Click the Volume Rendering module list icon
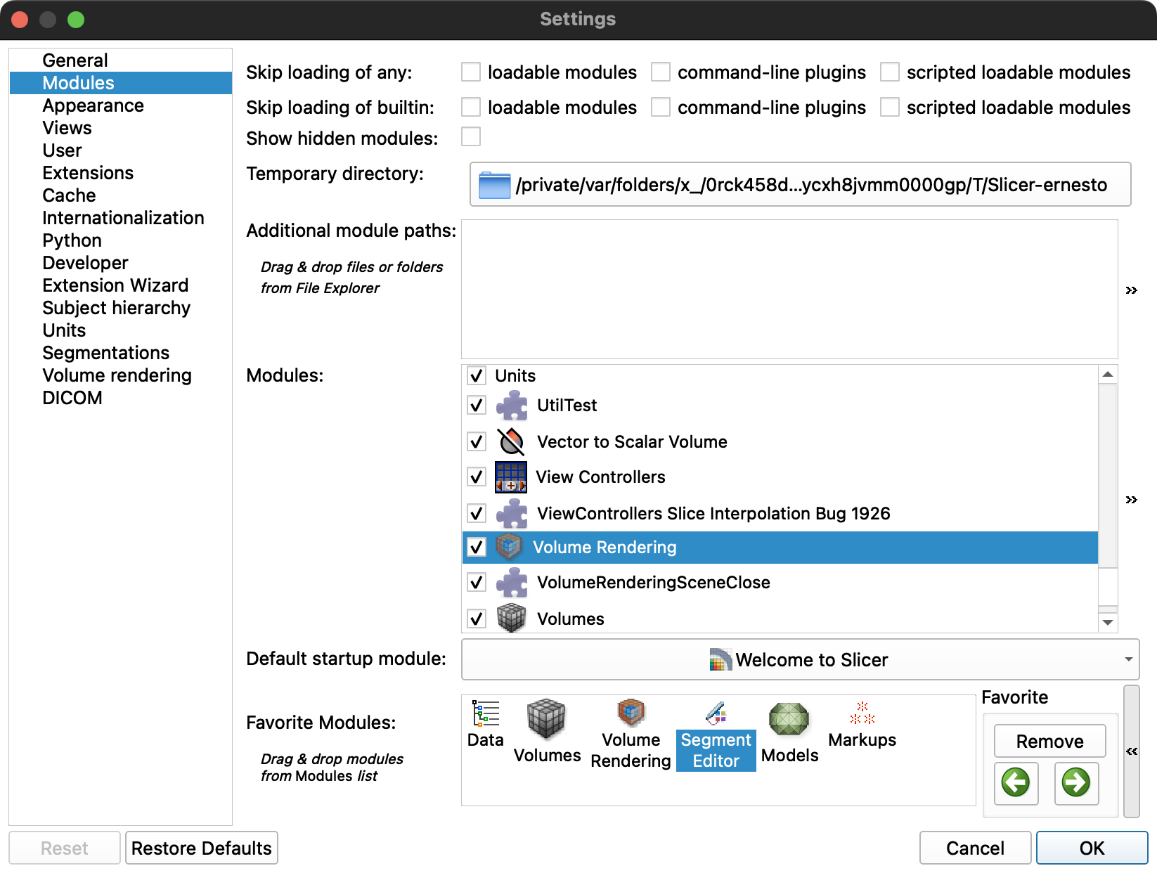 point(509,547)
